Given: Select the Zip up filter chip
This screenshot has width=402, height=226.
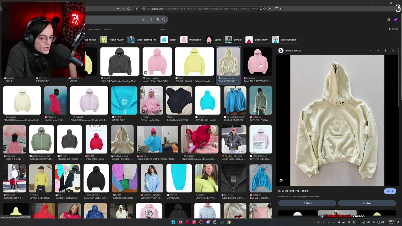Looking at the screenshot, I should click(214, 40).
